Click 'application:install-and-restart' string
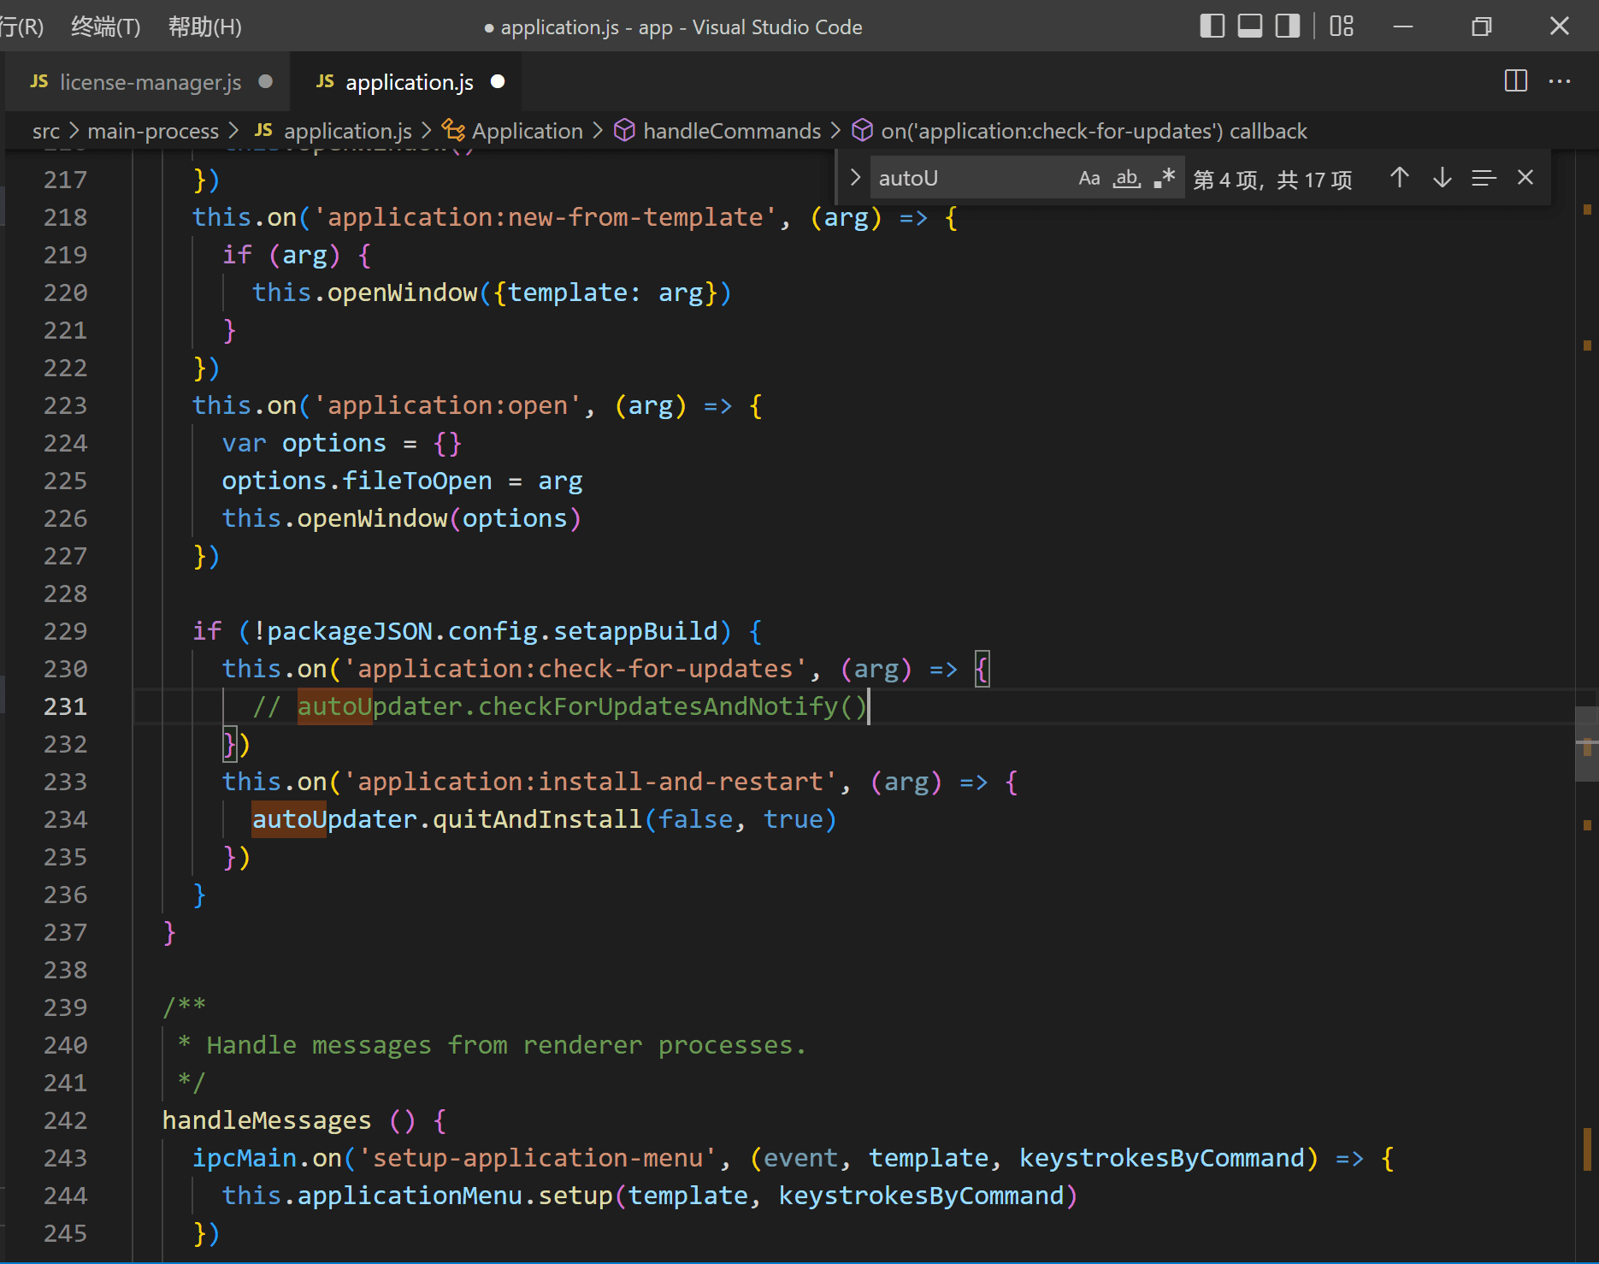 click(x=590, y=782)
